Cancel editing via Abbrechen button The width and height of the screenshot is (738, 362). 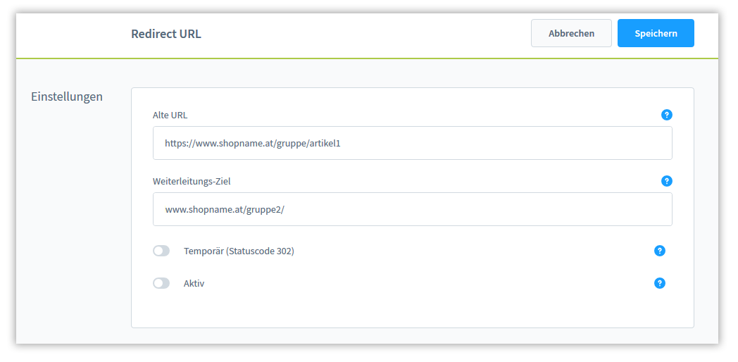click(x=571, y=33)
